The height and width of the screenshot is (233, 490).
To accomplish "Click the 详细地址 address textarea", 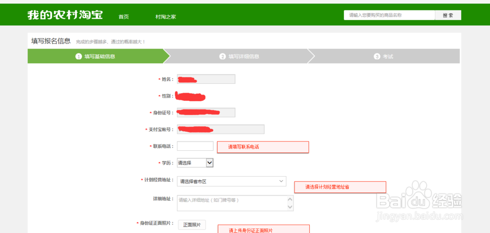I will [235, 203].
